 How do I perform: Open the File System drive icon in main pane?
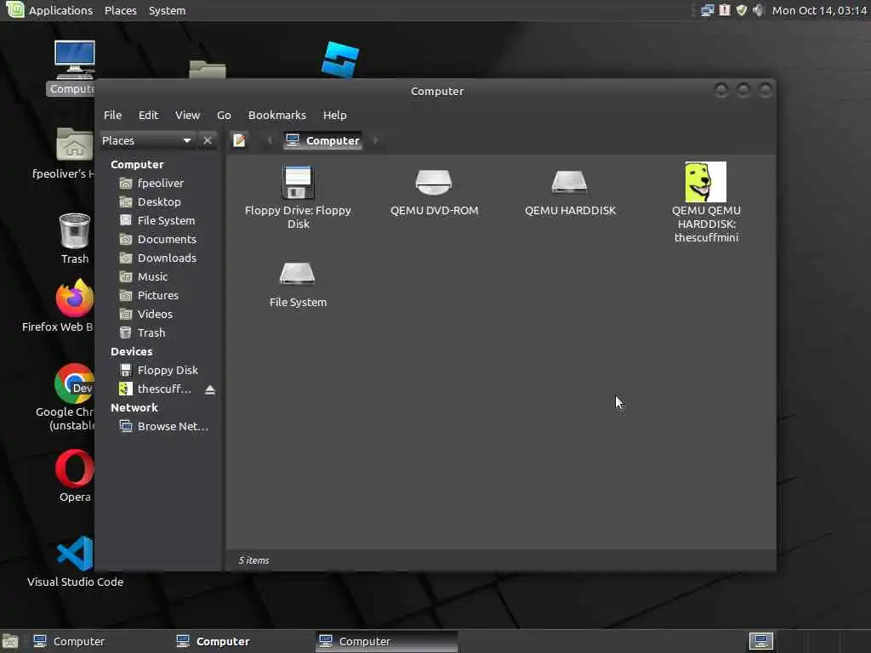click(297, 273)
